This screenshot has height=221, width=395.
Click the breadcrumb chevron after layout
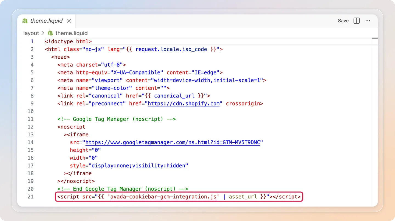pyautogui.click(x=43, y=33)
